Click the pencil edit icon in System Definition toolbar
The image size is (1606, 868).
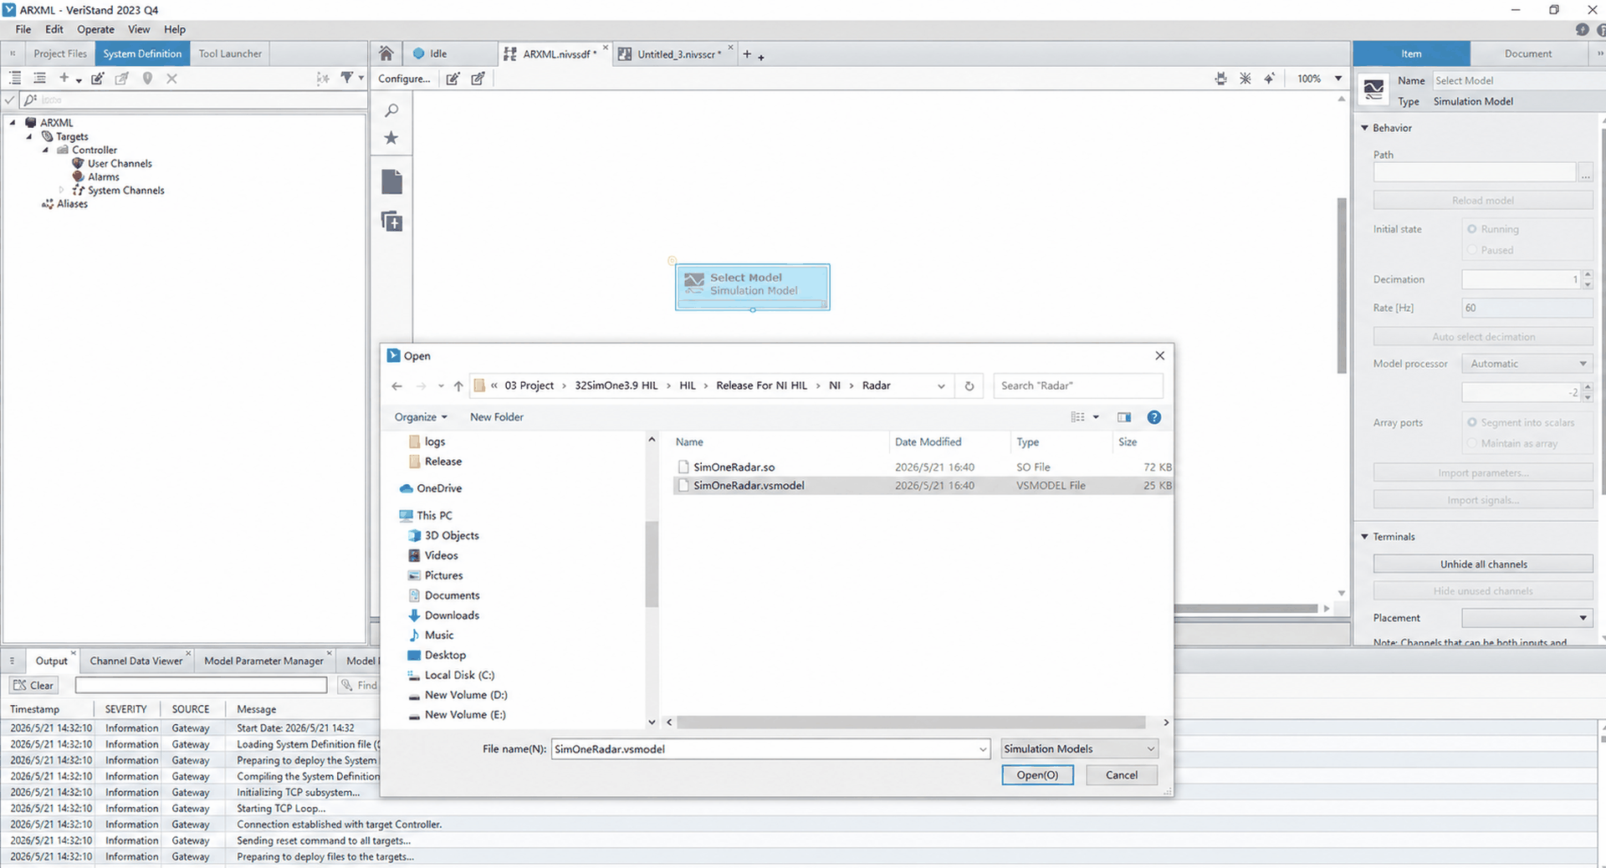98,79
